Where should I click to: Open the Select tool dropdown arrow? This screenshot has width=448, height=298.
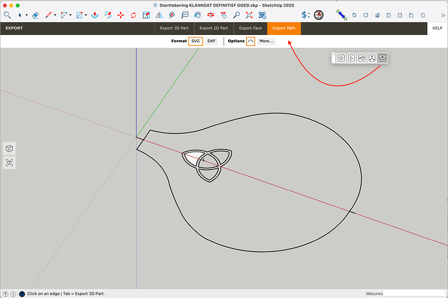click(27, 15)
